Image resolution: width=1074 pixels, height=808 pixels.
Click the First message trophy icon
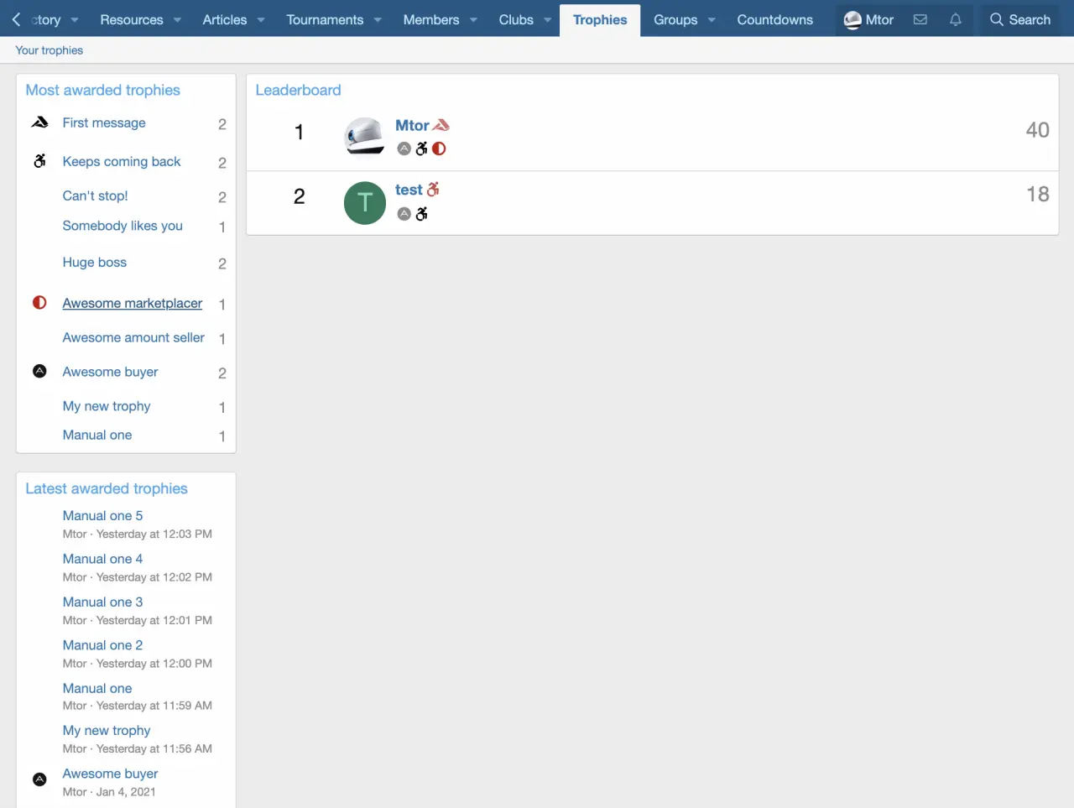[x=39, y=123]
